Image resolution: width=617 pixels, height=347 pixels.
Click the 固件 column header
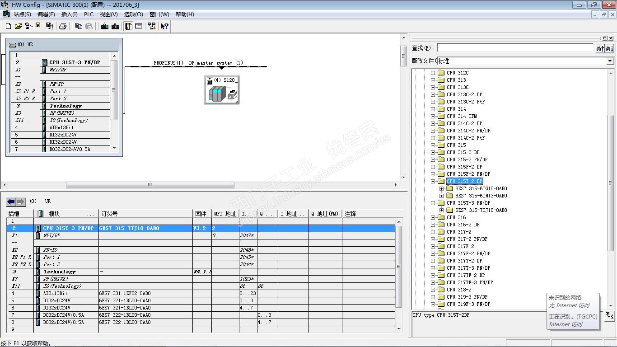[x=202, y=214]
